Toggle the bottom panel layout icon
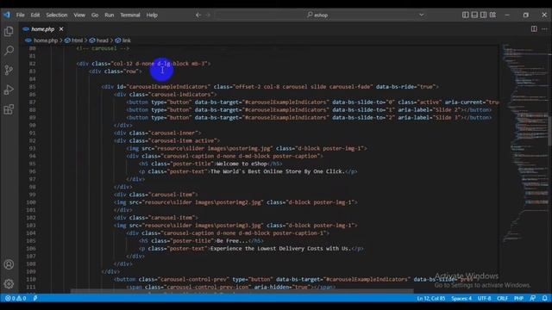Viewport: 552px width, 310px height. [474, 15]
